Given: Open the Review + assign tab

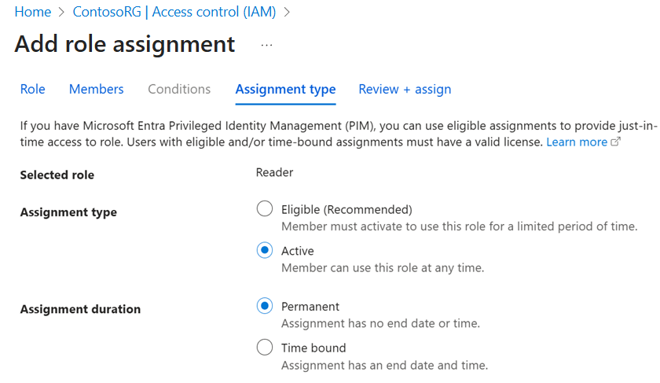Looking at the screenshot, I should tap(405, 89).
